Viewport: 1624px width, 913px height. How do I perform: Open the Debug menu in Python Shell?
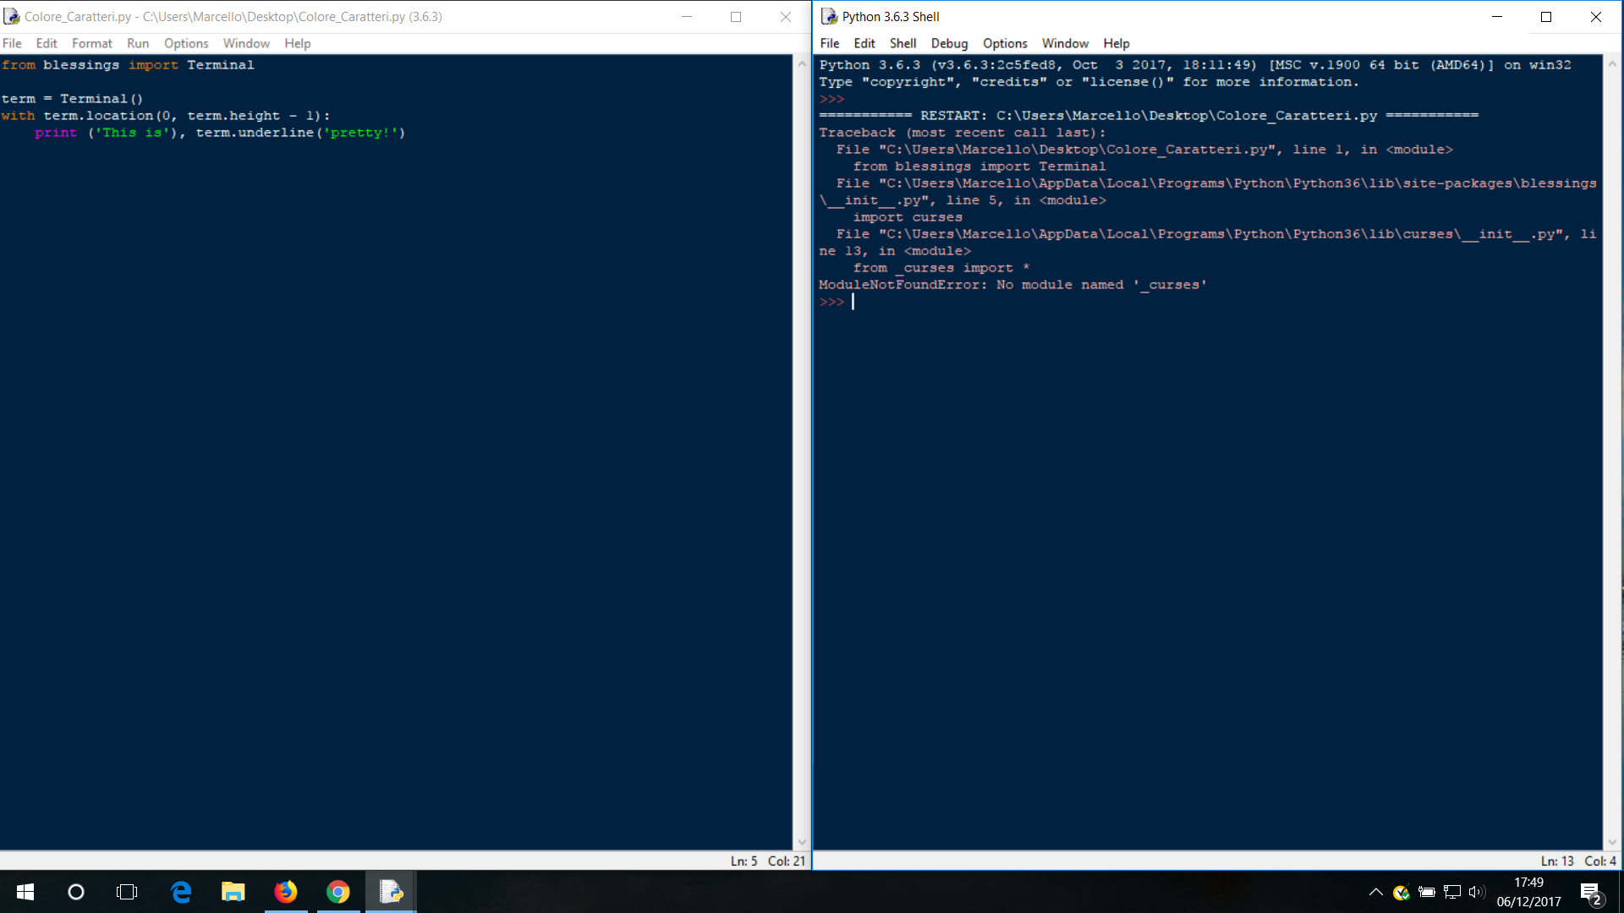click(x=949, y=43)
